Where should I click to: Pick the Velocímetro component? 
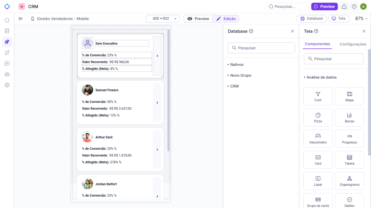click(318, 138)
